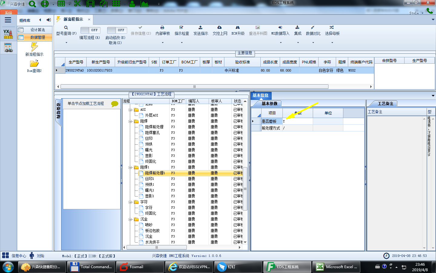
Task: Select the 水洗烘干 tree row
Action: click(x=152, y=242)
